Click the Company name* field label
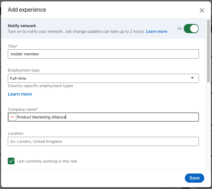Screen dimensions: 212x189 click(x=23, y=109)
